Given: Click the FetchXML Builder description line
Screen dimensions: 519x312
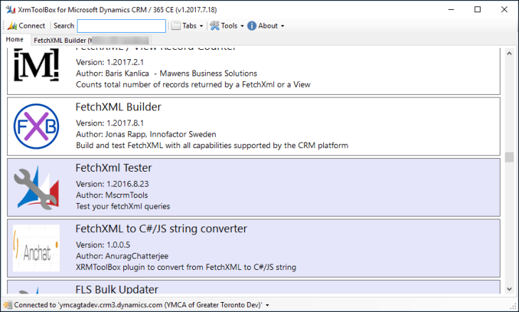Looking at the screenshot, I should [x=212, y=145].
